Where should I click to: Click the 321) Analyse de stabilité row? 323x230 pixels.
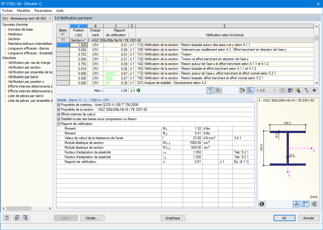pos(185,83)
